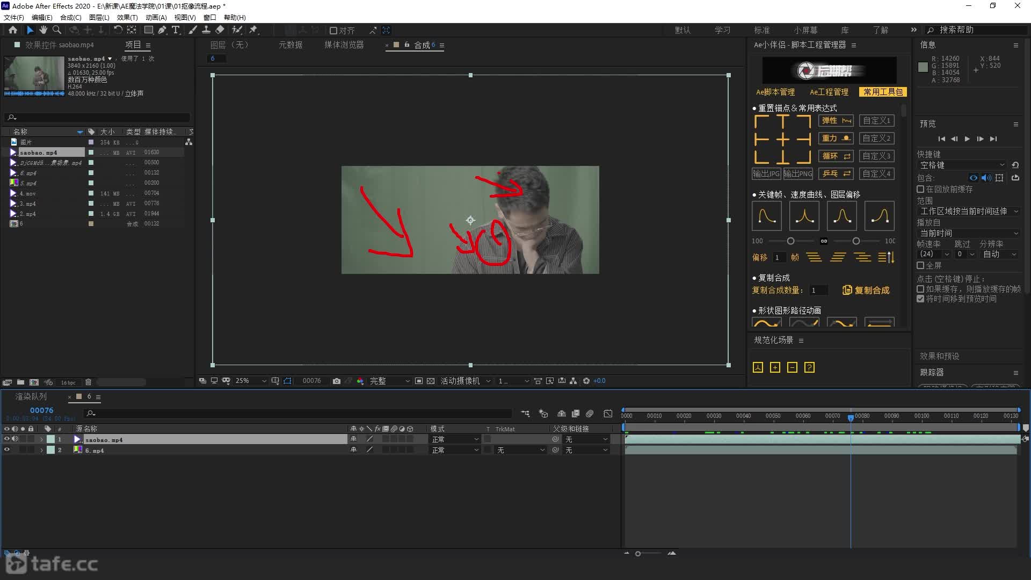Open the 文件(F) menu
This screenshot has height=580, width=1031.
(x=14, y=18)
